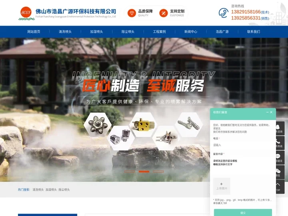
Task: Upload an image via 上传图片 box
Action: (222, 186)
